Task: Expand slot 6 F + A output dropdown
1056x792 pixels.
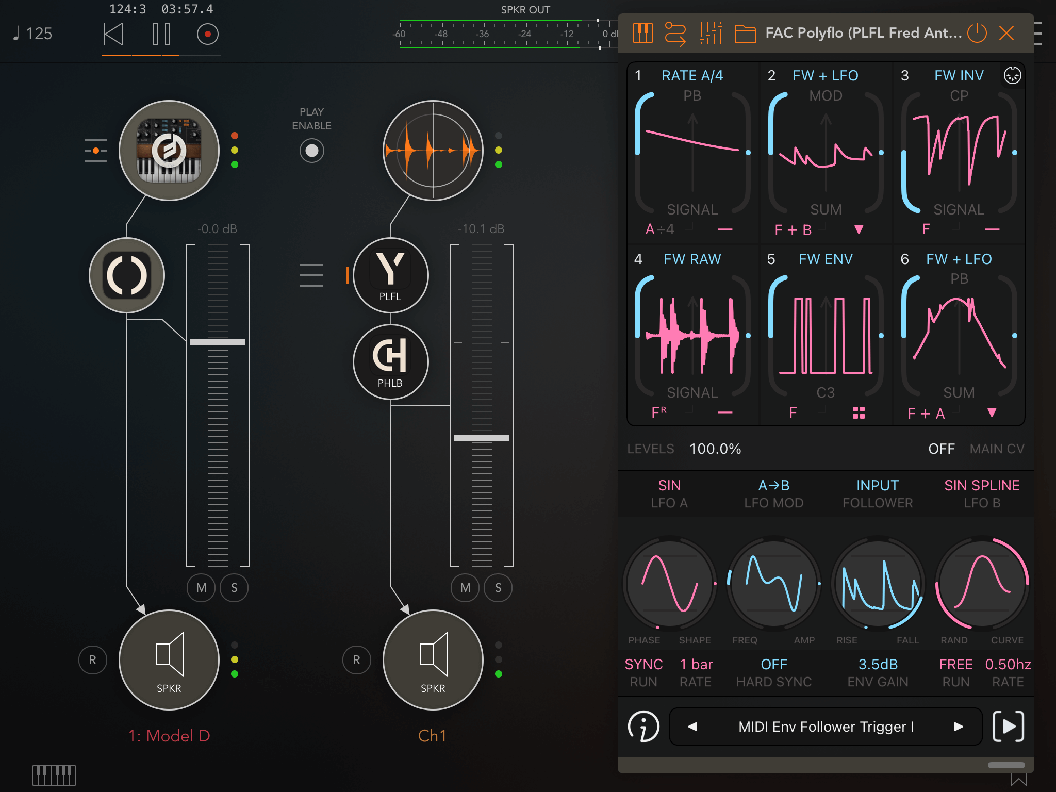Action: click(992, 412)
